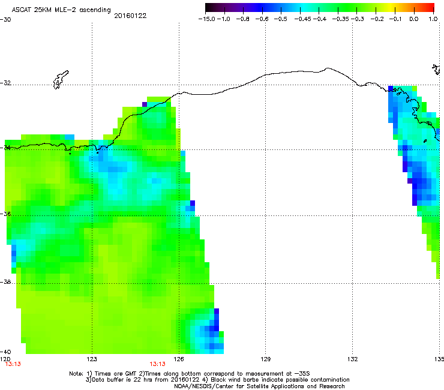
Task: Select the -36 latitude axis label
Action: coord(5,214)
